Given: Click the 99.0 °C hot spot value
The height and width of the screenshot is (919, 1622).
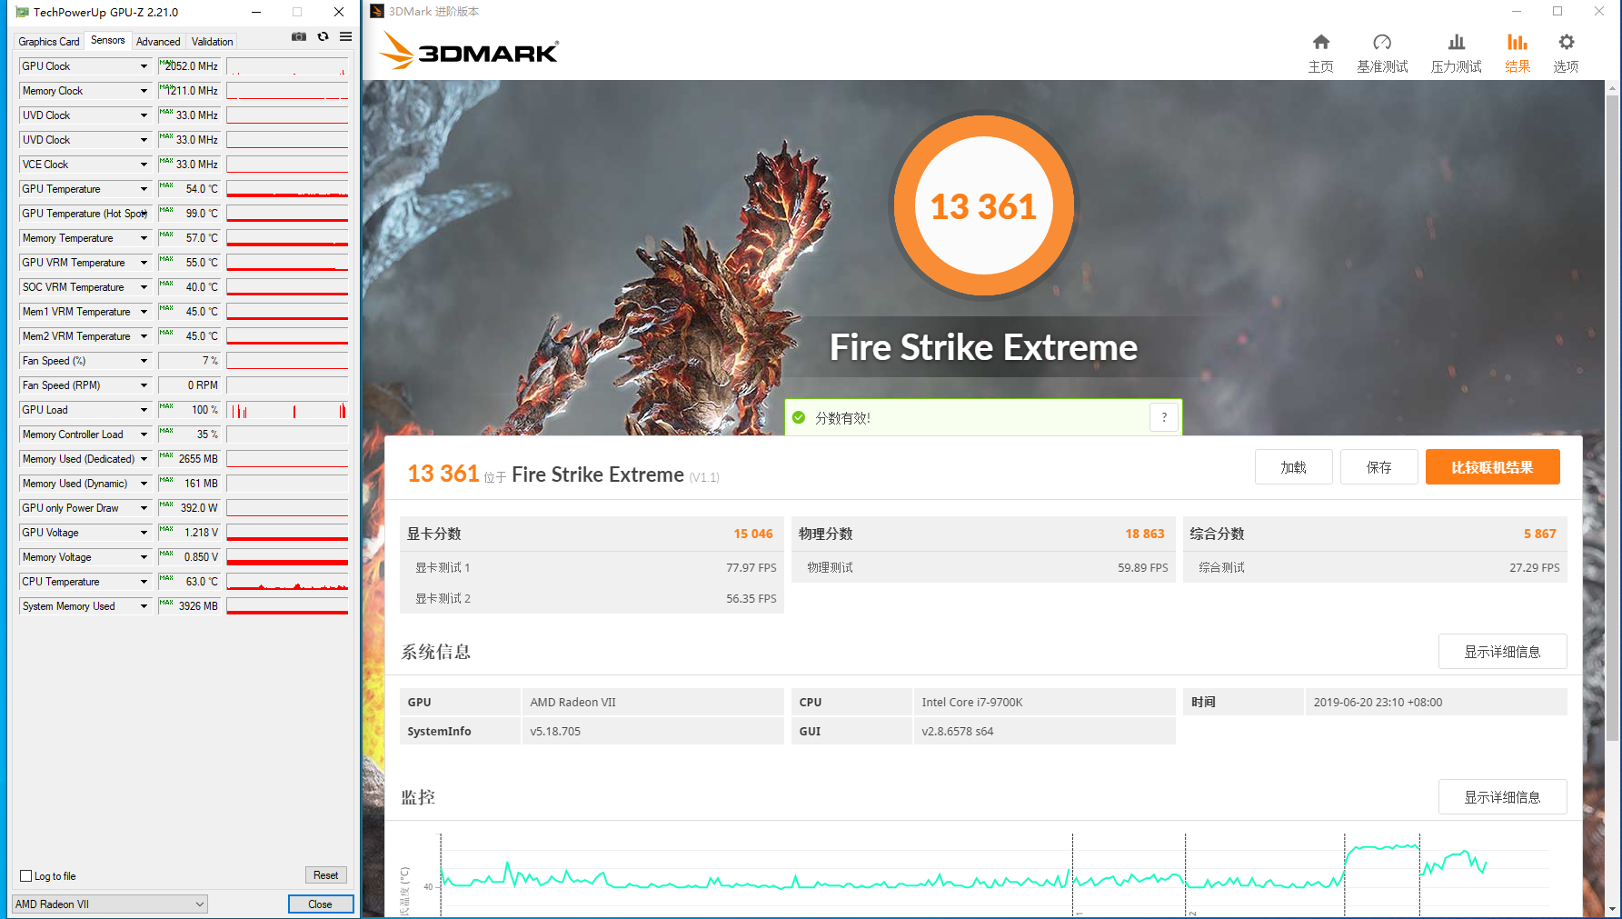Looking at the screenshot, I should 189,214.
